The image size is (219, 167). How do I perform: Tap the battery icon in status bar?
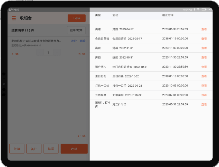coord(203,10)
